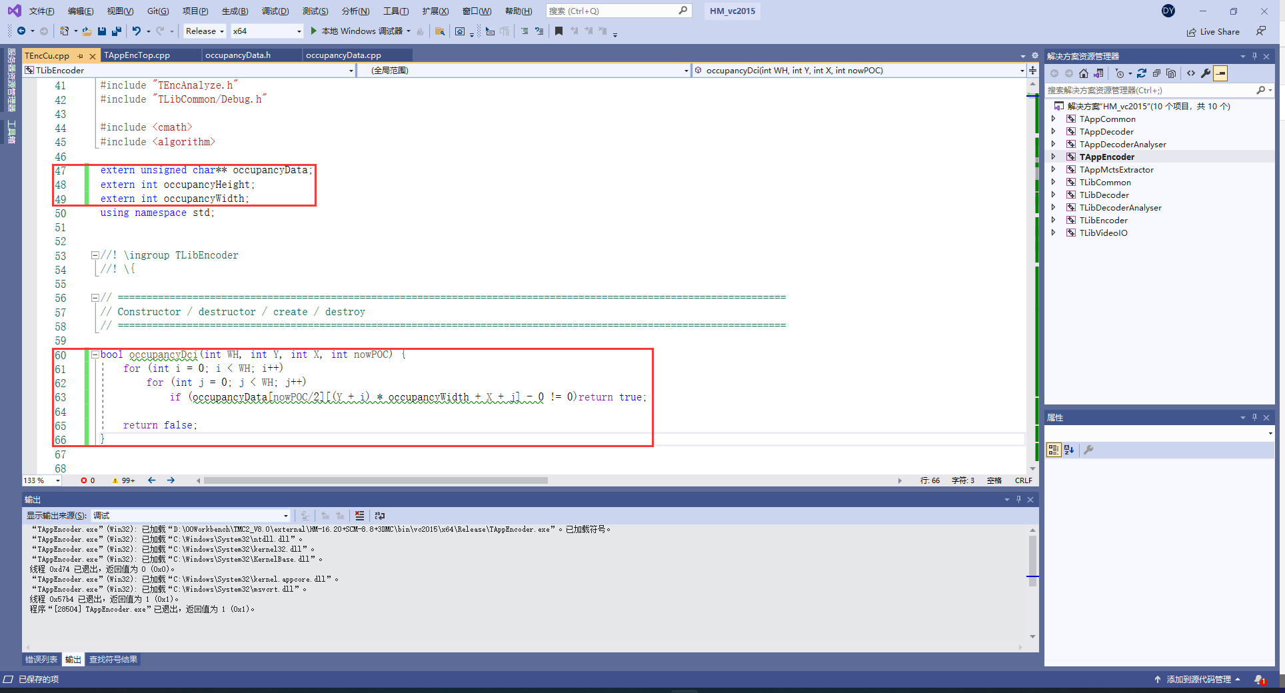Expand the TAppCommon project node

[1053, 119]
